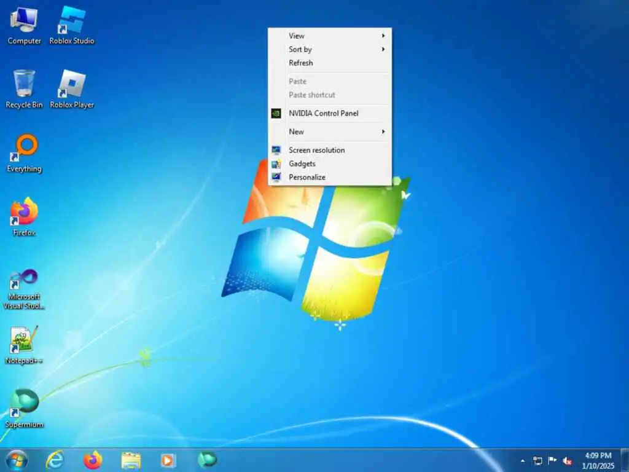Open Windows Explorer from the taskbar
629x472 pixels.
pyautogui.click(x=131, y=460)
